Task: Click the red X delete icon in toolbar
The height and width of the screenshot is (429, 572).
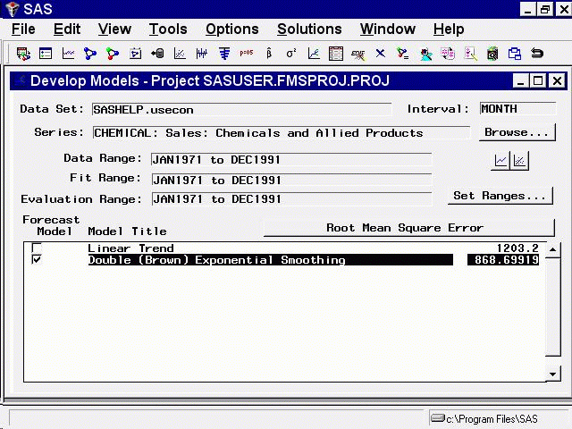Action: point(381,55)
